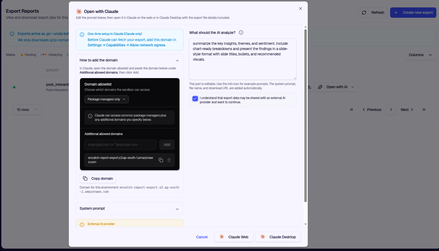This screenshot has height=251, width=439.
Task: Click the textarea resize handle corner
Action: [295, 78]
